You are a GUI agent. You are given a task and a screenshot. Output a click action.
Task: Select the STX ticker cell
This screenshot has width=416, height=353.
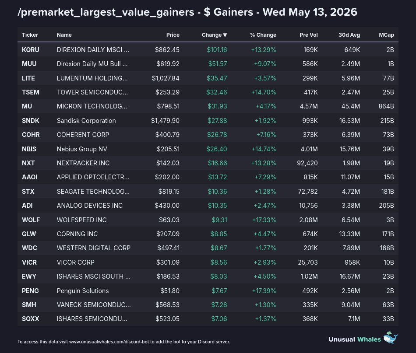(28, 191)
